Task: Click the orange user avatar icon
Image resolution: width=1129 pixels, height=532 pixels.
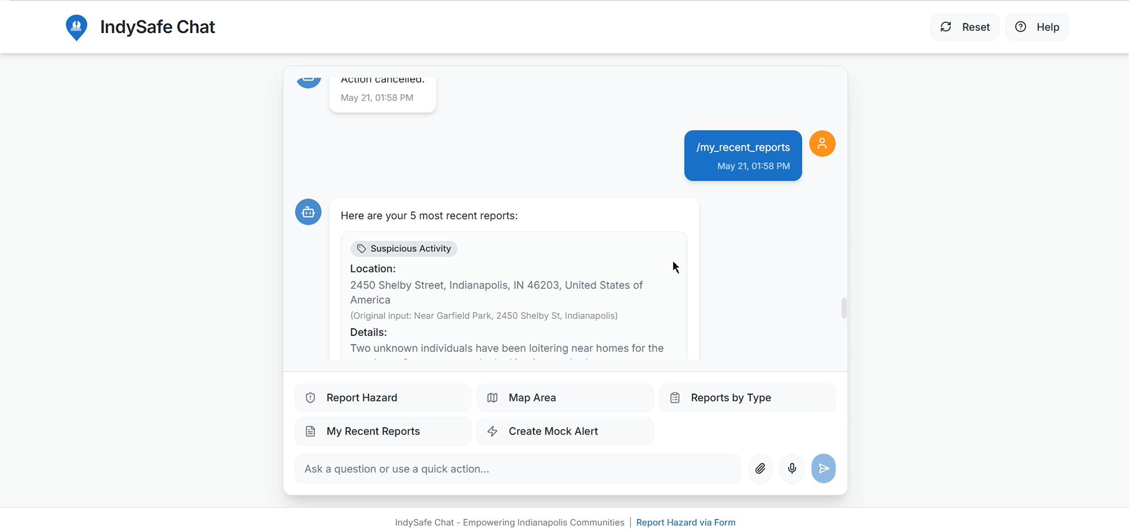Action: pos(822,144)
